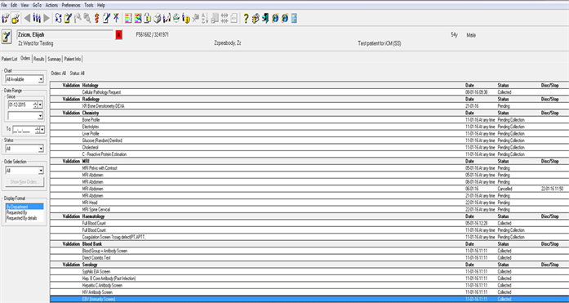
Task: Click the Internet Explorer icon beside the exit door
Action: [275, 18]
